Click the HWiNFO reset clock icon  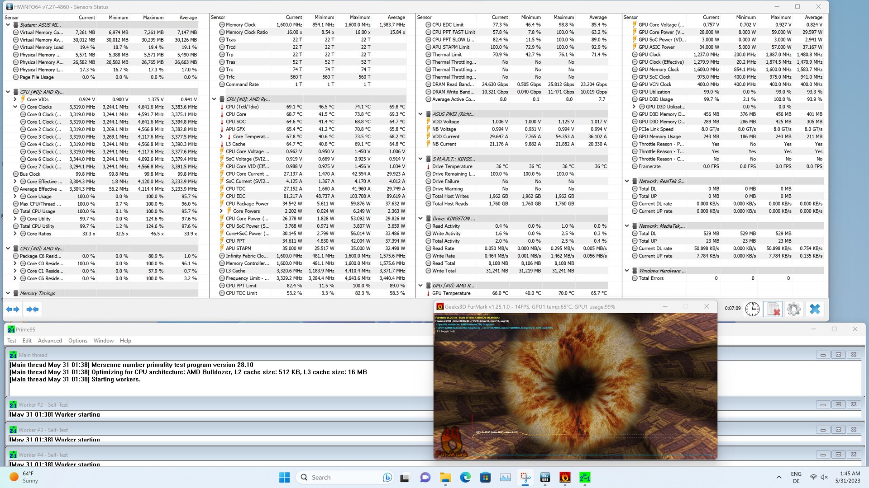point(752,309)
